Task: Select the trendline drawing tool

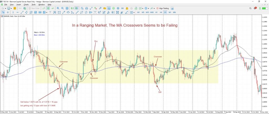Action: 22,12
